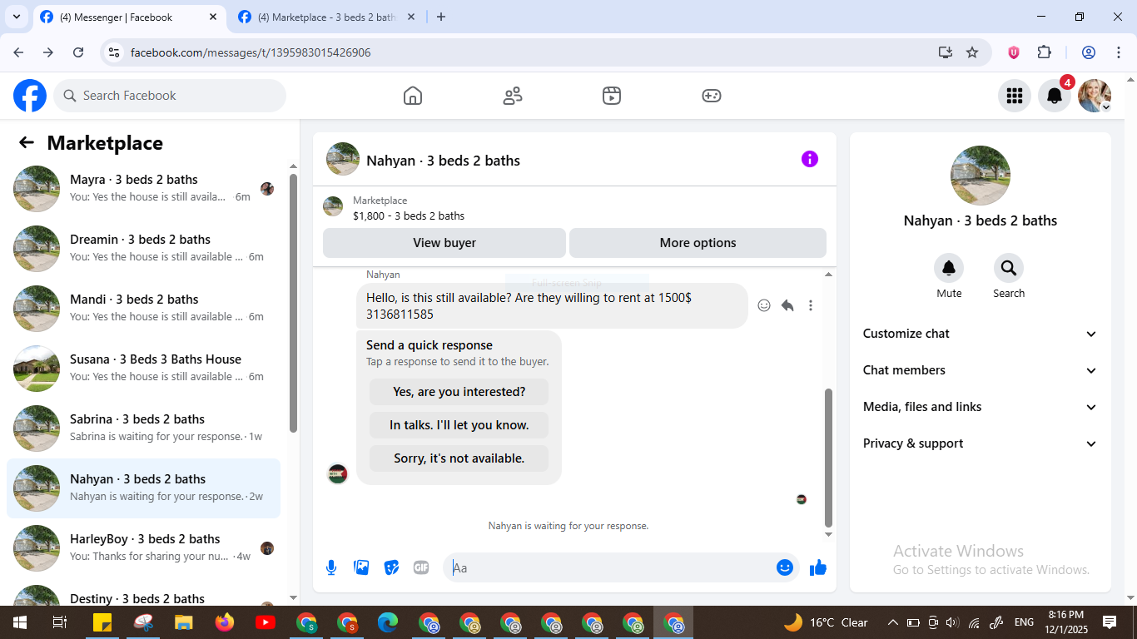This screenshot has height=639, width=1137.
Task: Click the voice clip microphone icon
Action: point(331,567)
